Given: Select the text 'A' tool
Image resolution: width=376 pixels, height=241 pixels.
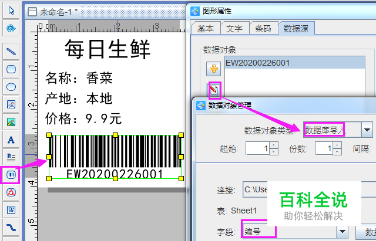Looking at the screenshot, I should pyautogui.click(x=11, y=140).
